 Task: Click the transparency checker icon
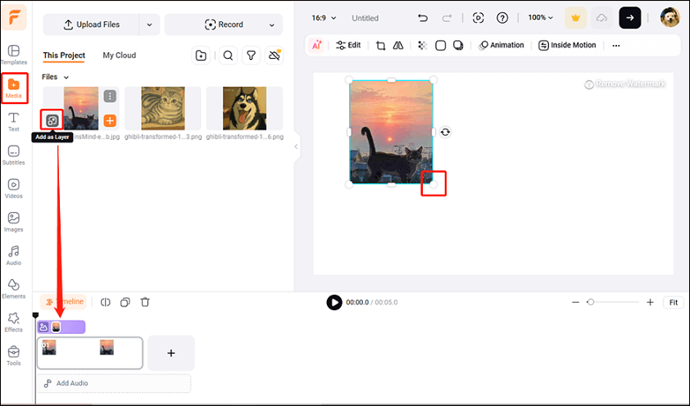click(423, 45)
